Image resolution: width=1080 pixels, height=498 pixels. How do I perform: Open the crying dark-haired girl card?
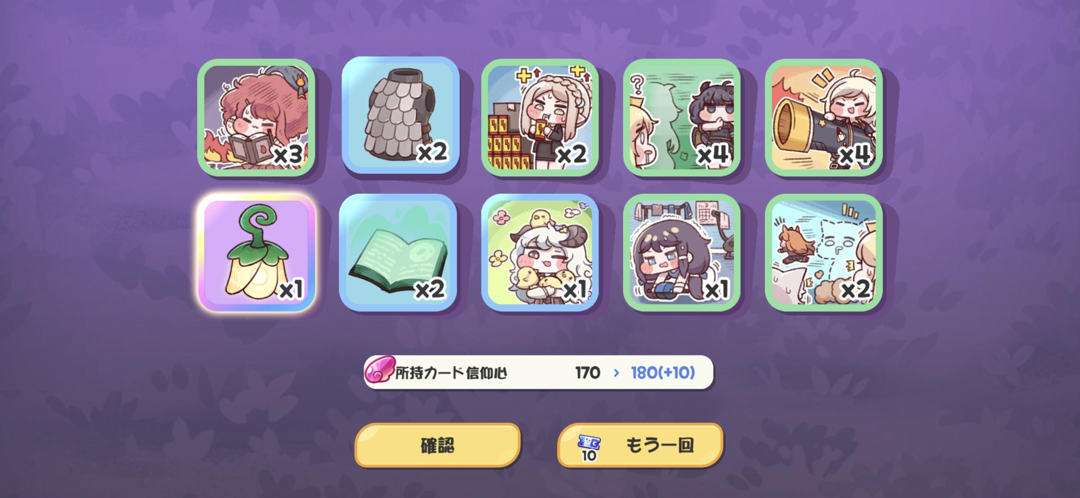click(682, 253)
